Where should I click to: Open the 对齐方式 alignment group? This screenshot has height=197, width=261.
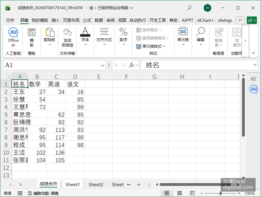click(104, 37)
